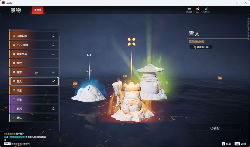Click the gold bar currency icon
250x147 pixels.
198,9
